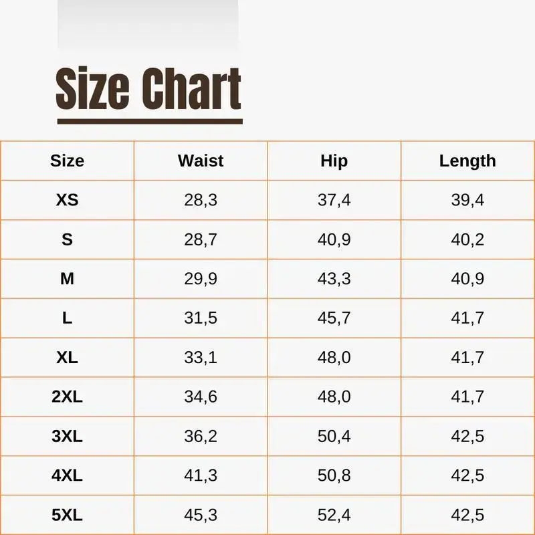Select hip value 37,4 for XS

point(334,200)
